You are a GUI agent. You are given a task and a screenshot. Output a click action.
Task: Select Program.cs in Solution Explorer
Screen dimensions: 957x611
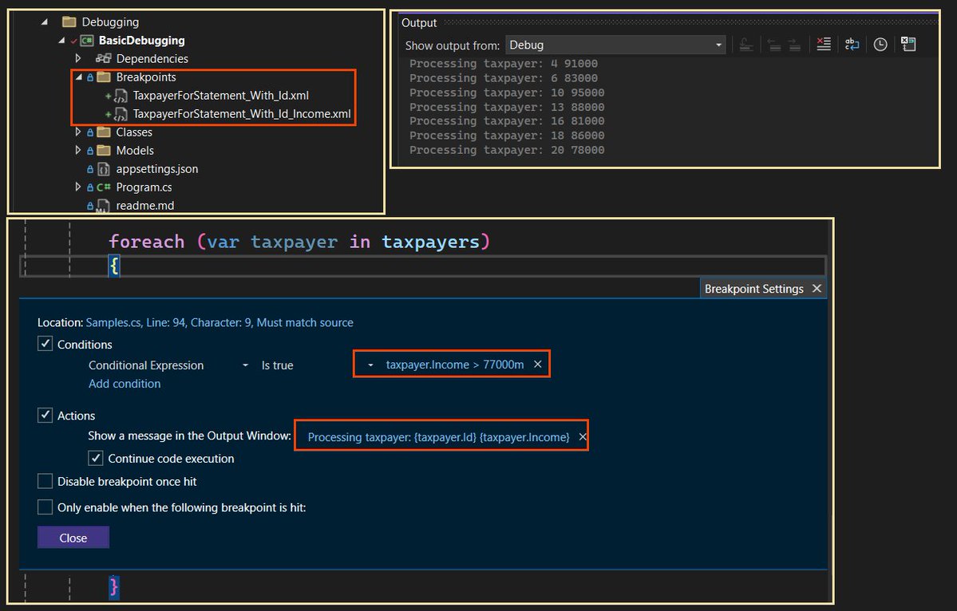click(144, 187)
